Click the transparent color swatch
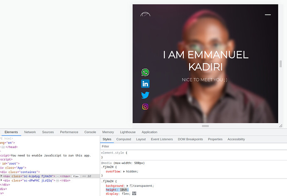Screen dimensions: 287x196 click(131, 186)
